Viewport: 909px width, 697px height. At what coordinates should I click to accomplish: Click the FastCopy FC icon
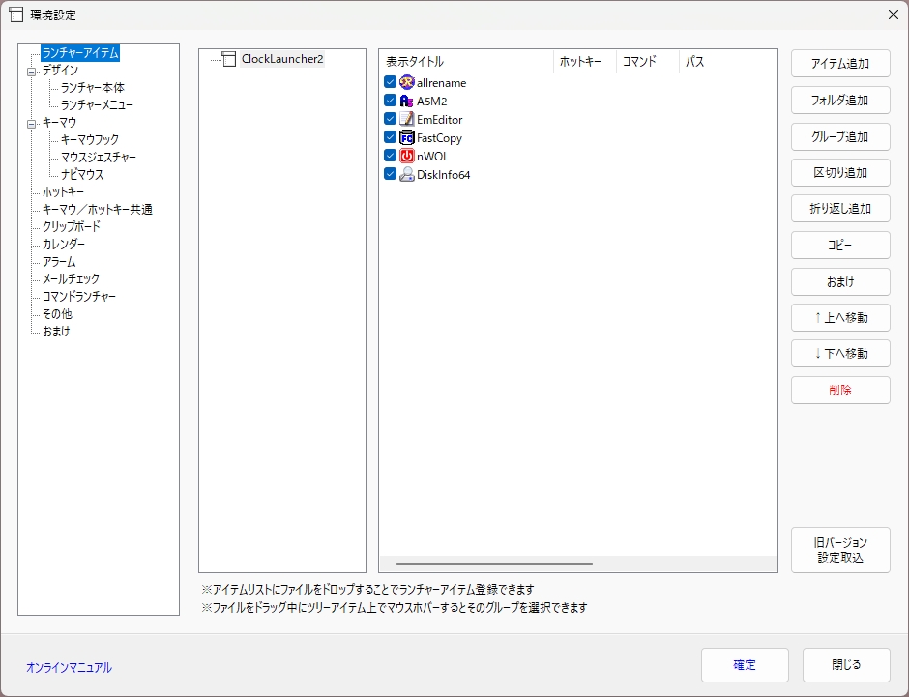(x=407, y=137)
